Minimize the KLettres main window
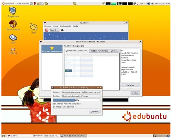Viewport: 171px width, 138px height. point(124,23)
